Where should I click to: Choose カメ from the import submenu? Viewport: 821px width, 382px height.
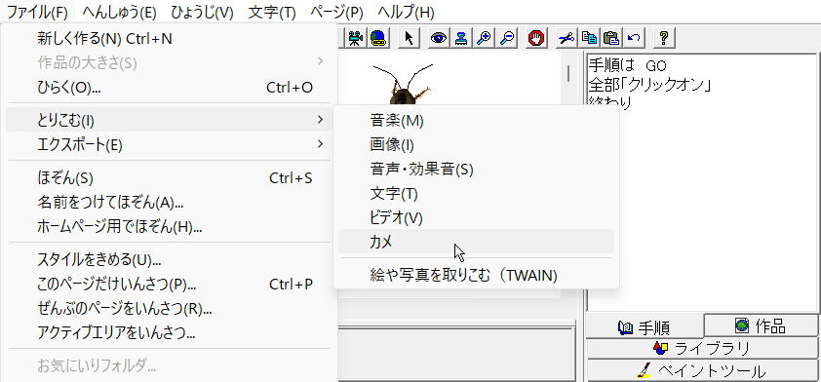point(476,242)
